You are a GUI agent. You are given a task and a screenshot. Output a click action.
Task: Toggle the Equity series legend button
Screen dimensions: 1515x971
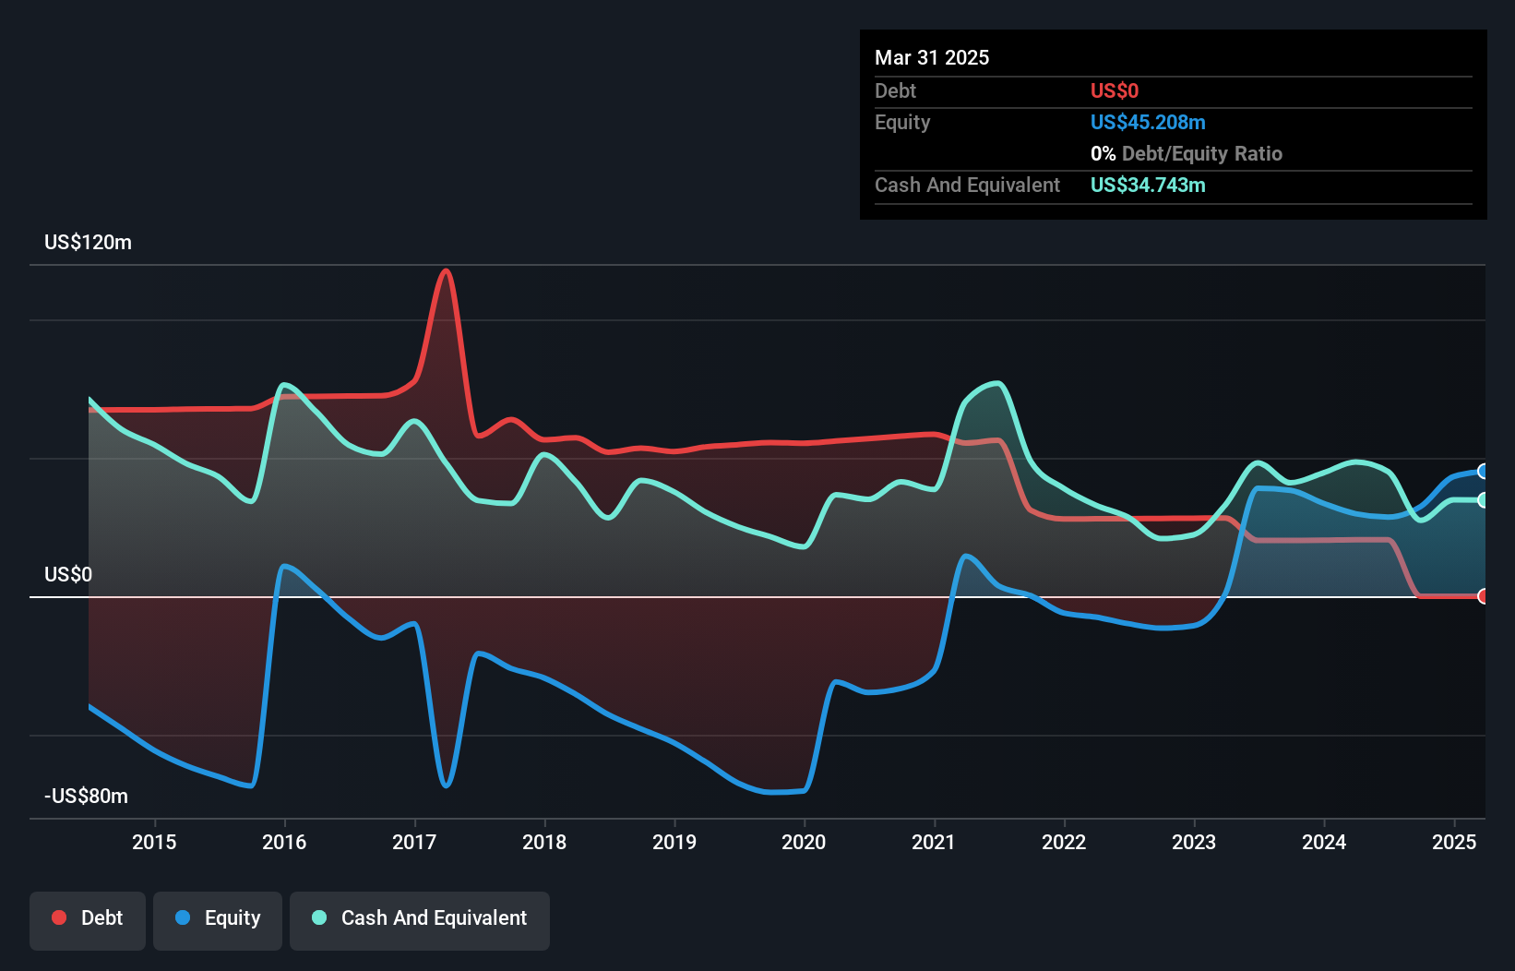tap(218, 920)
